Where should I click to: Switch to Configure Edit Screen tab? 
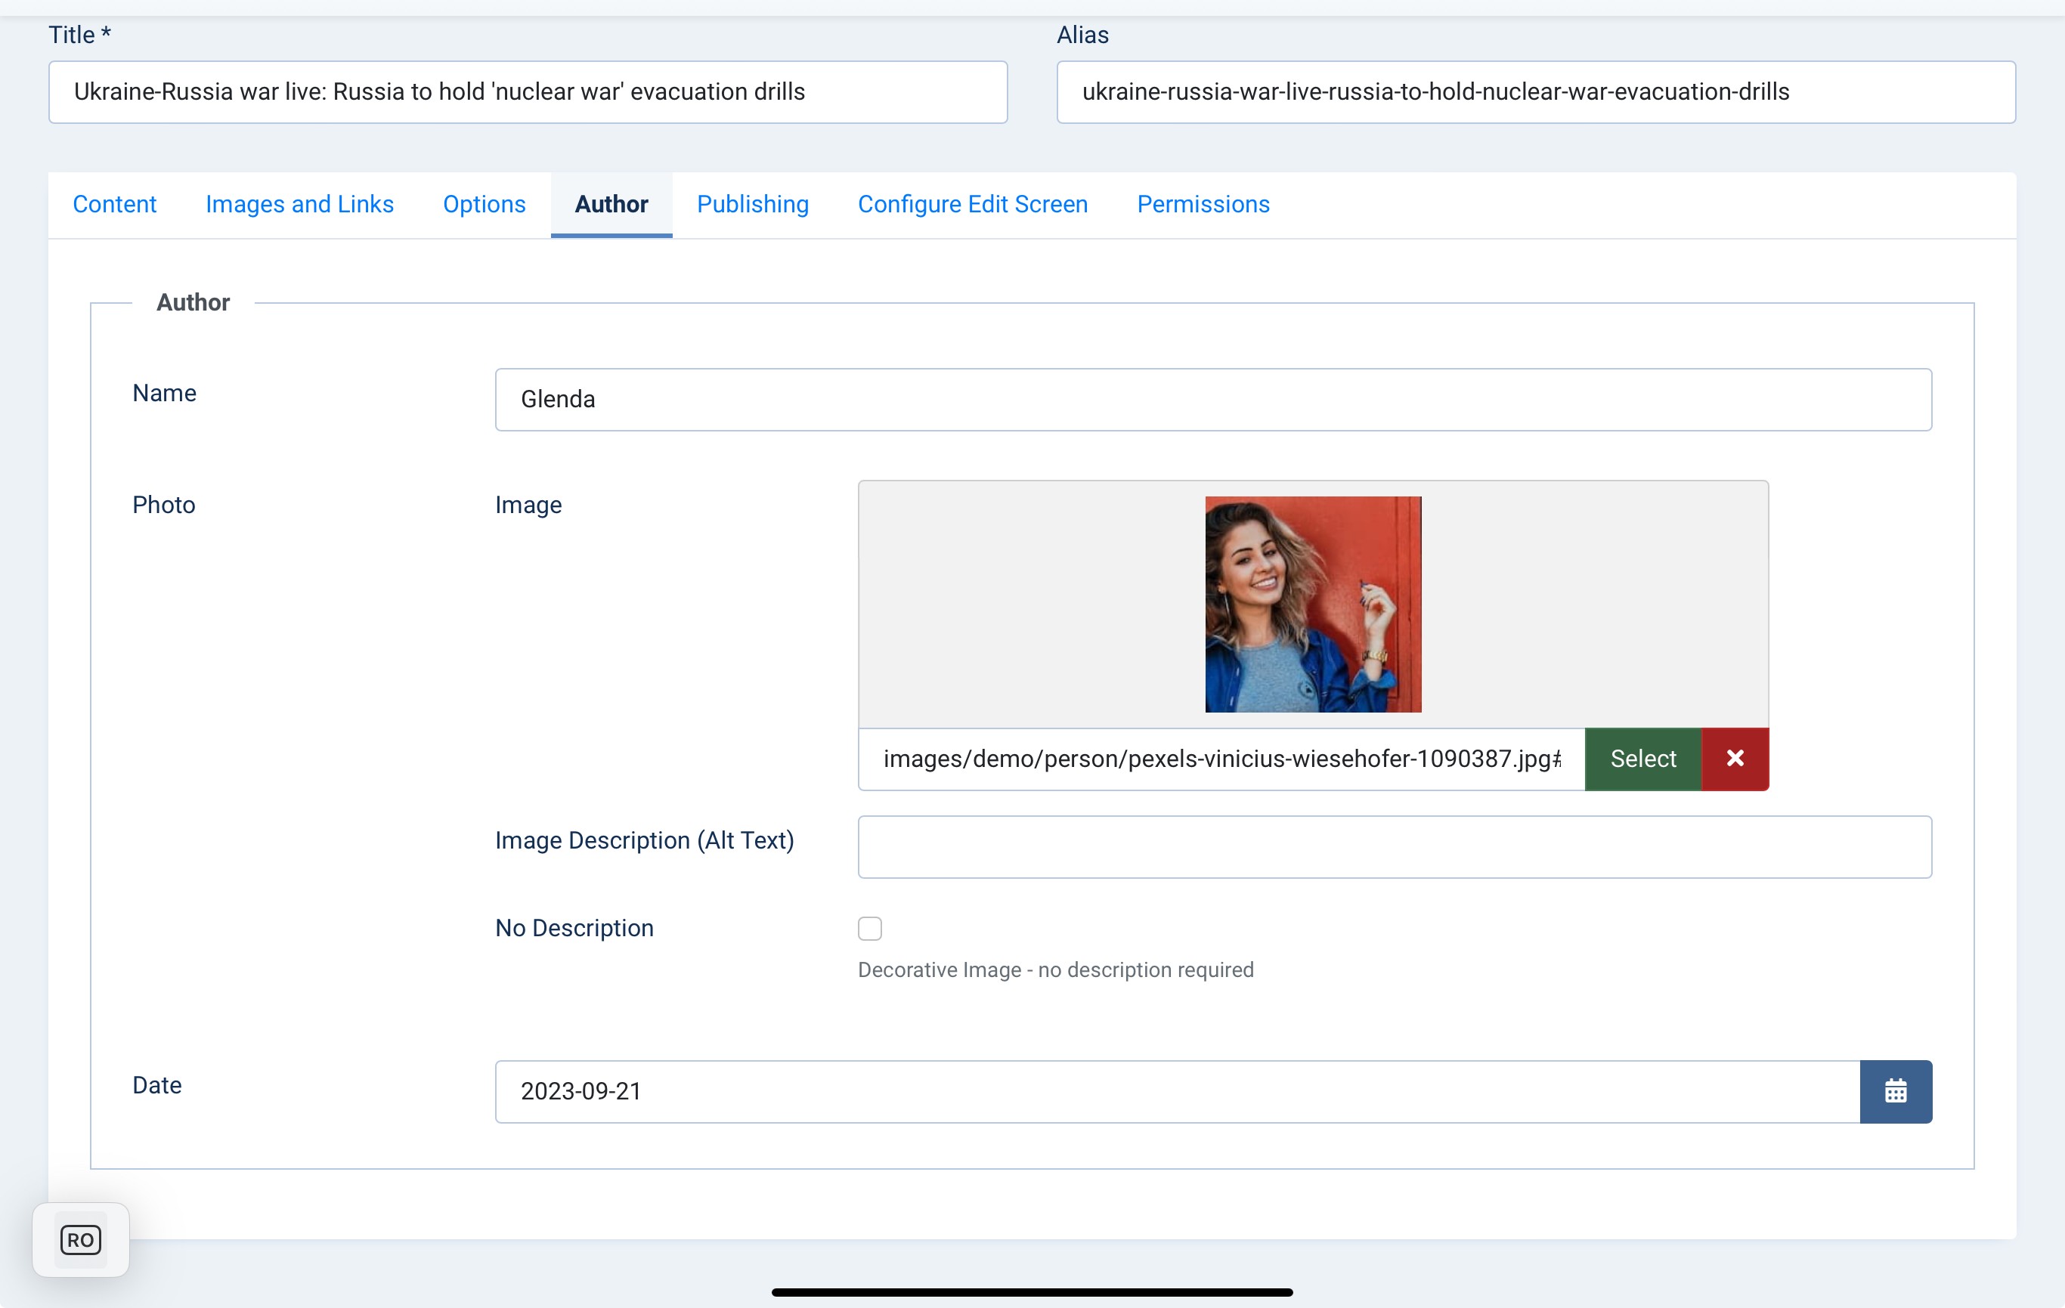pos(973,204)
